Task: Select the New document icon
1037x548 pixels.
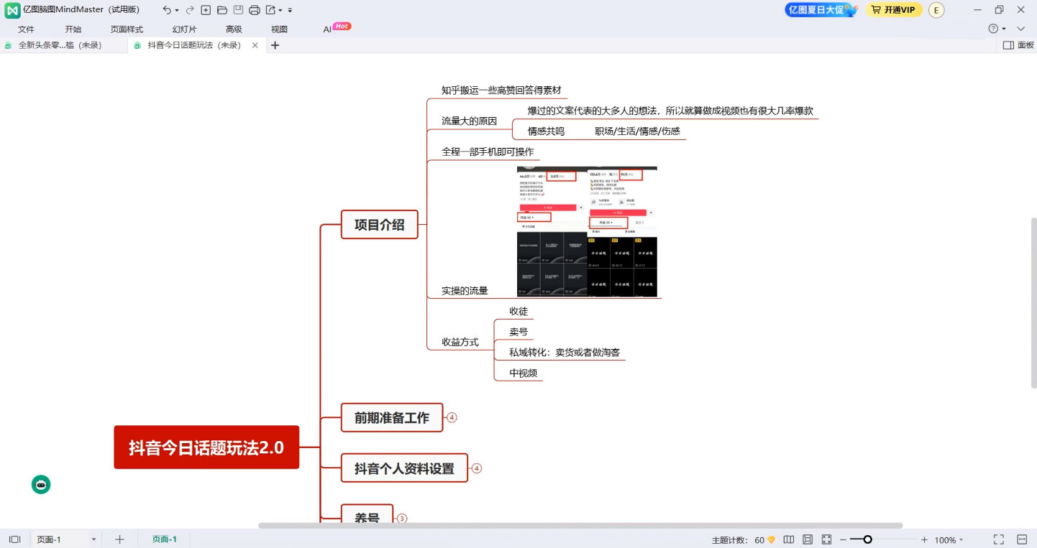Action: coord(206,10)
